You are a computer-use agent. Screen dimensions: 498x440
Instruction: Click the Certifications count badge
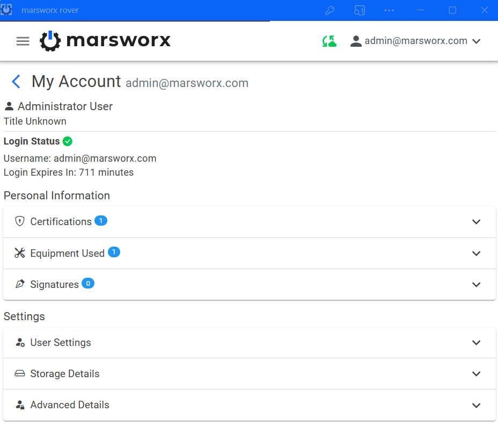[101, 220]
